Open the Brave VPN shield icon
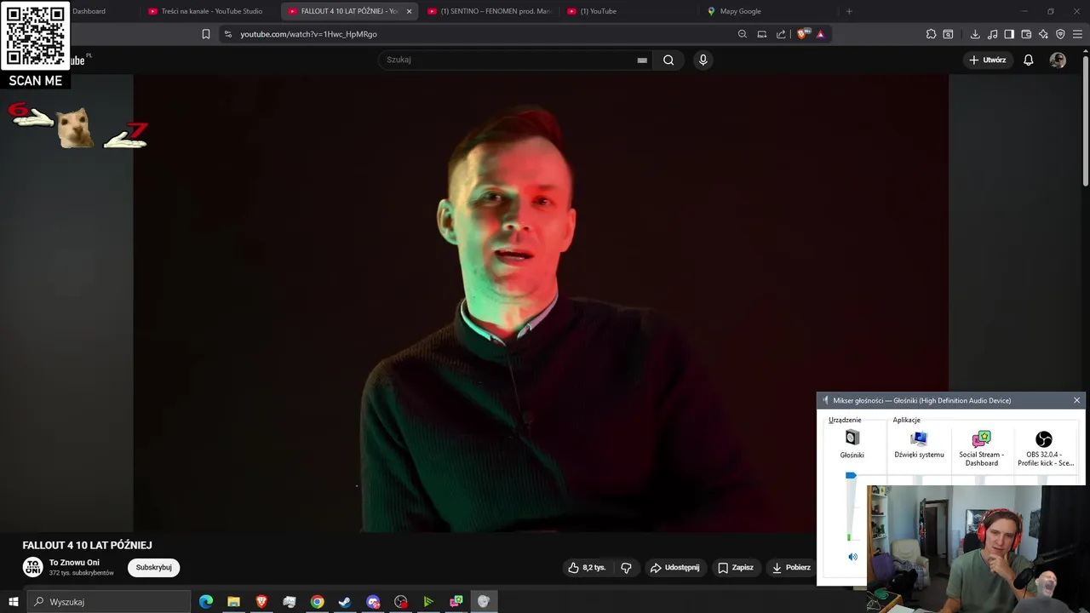The height and width of the screenshot is (613, 1090). tap(1060, 34)
